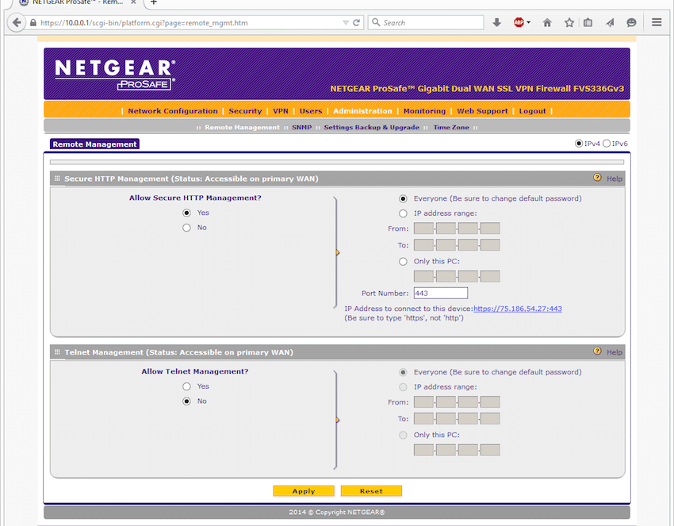Open a new browser tab with plus
Viewport: 674px width, 526px height.
pos(154,2)
